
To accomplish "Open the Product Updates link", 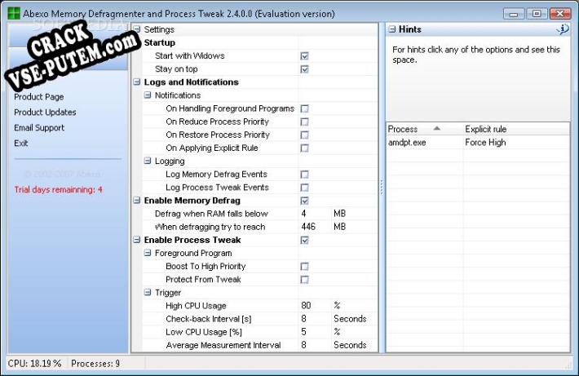I will 45,113.
